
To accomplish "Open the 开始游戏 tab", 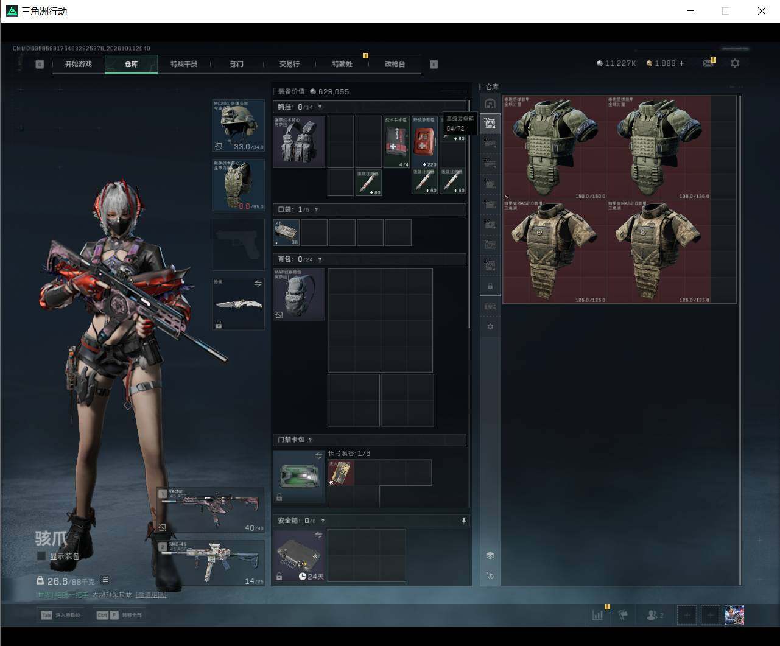I will pyautogui.click(x=79, y=64).
